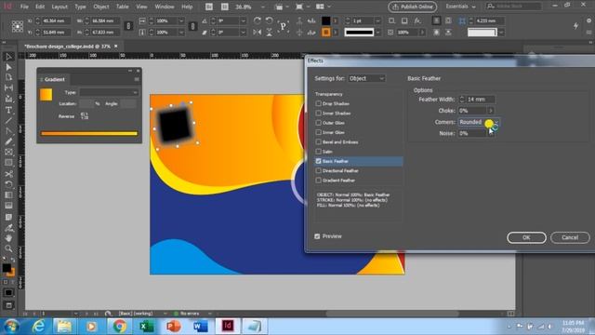Click the black fill swatch in toolbox
Viewport: 595px width, 335px height.
click(x=7, y=268)
